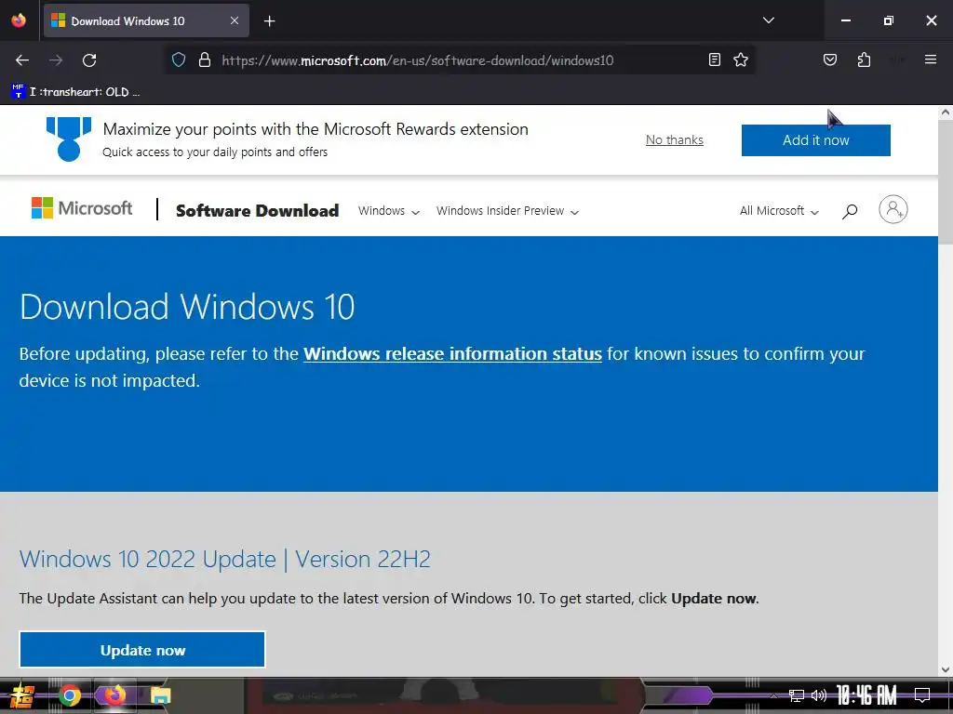Expand the All Microsoft dropdown

[779, 211]
